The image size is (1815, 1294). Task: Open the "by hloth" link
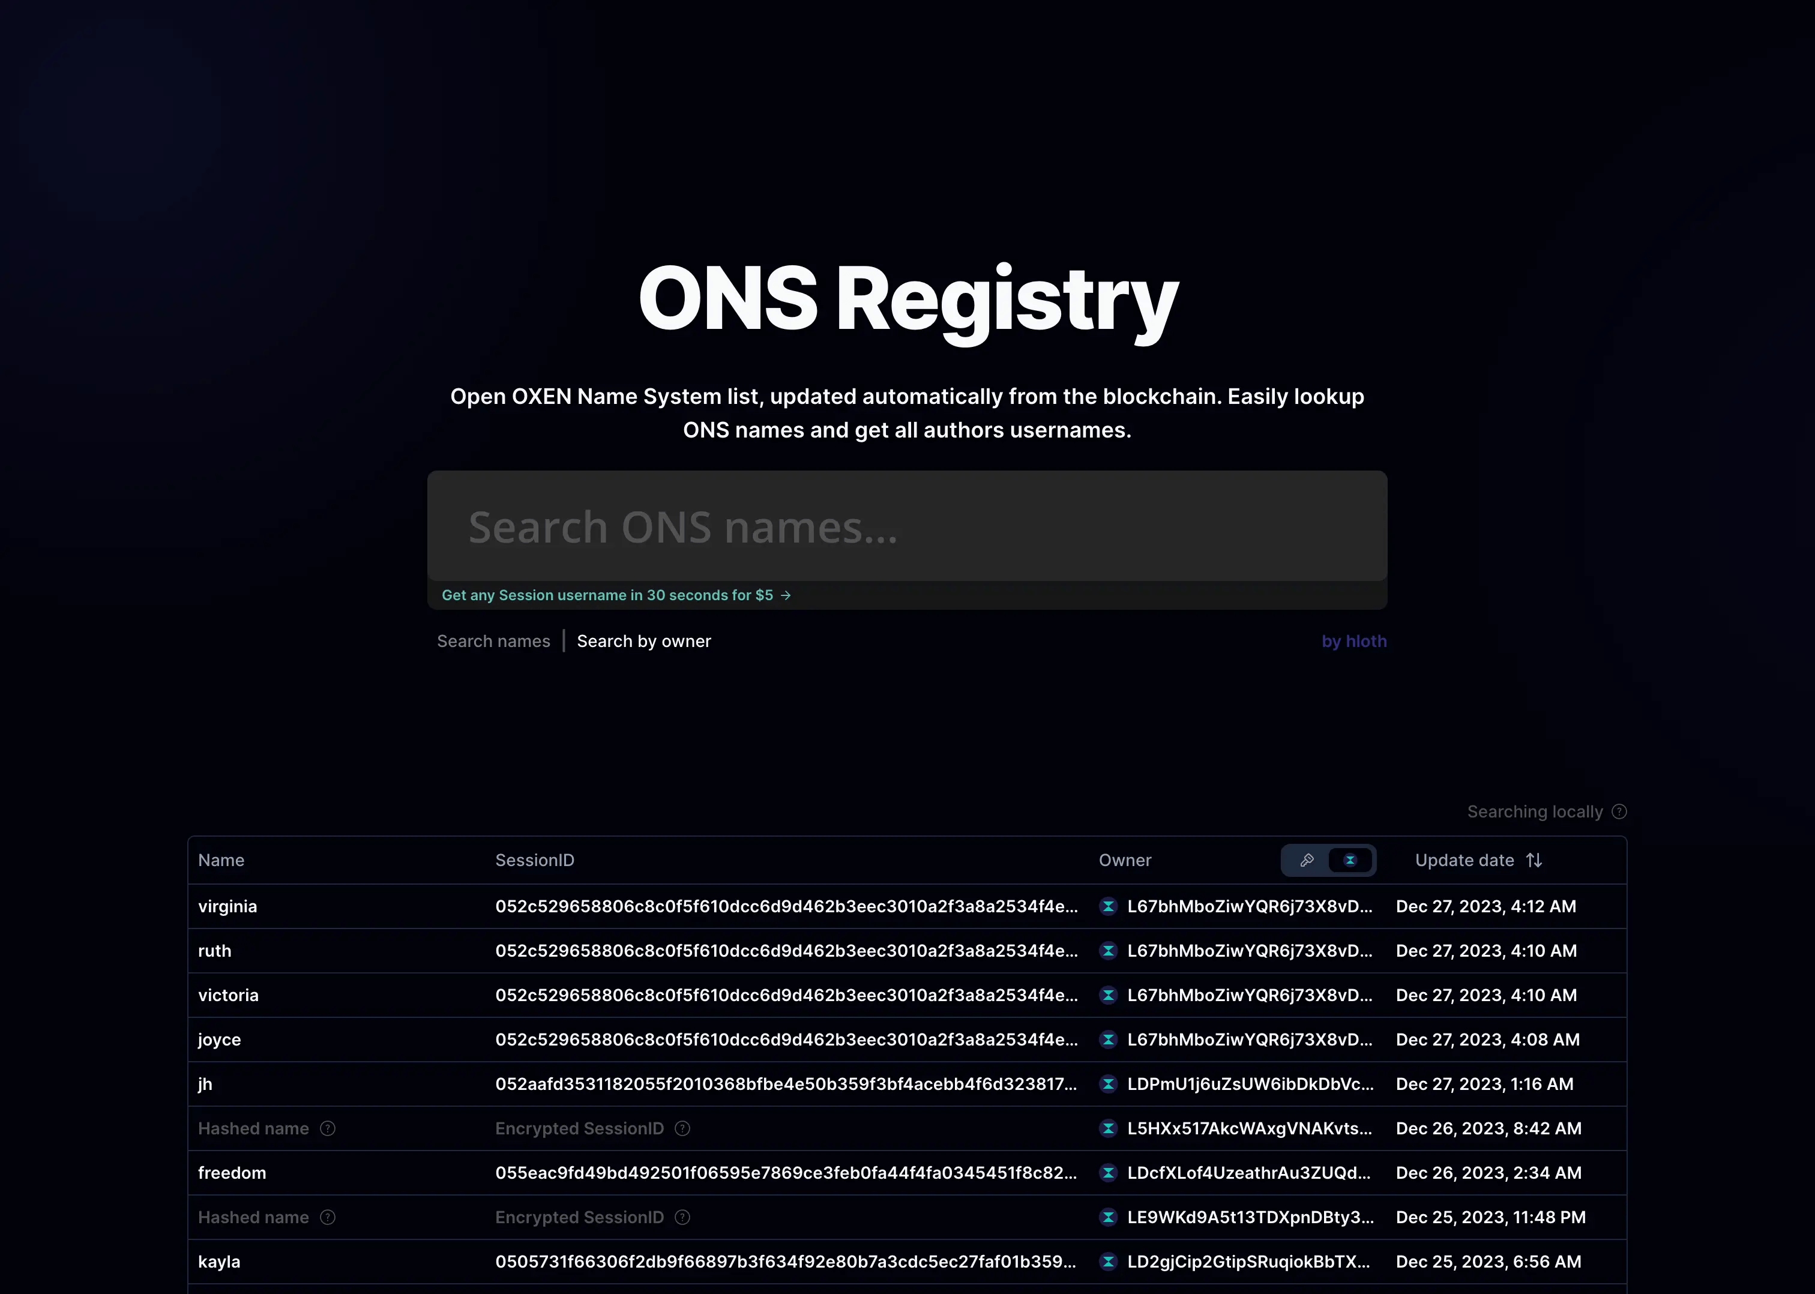pyautogui.click(x=1353, y=640)
